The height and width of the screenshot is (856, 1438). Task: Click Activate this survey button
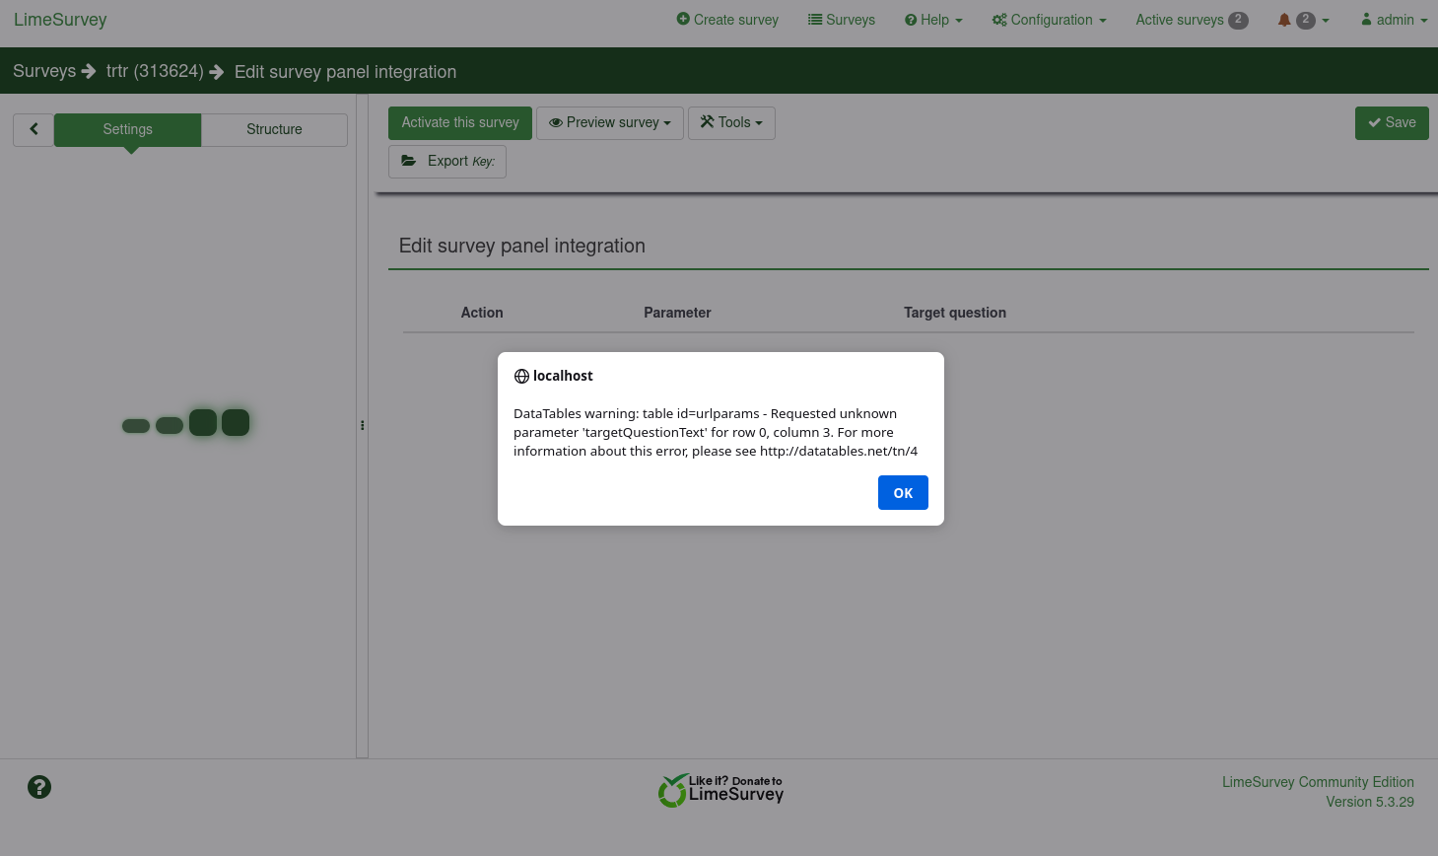(460, 122)
